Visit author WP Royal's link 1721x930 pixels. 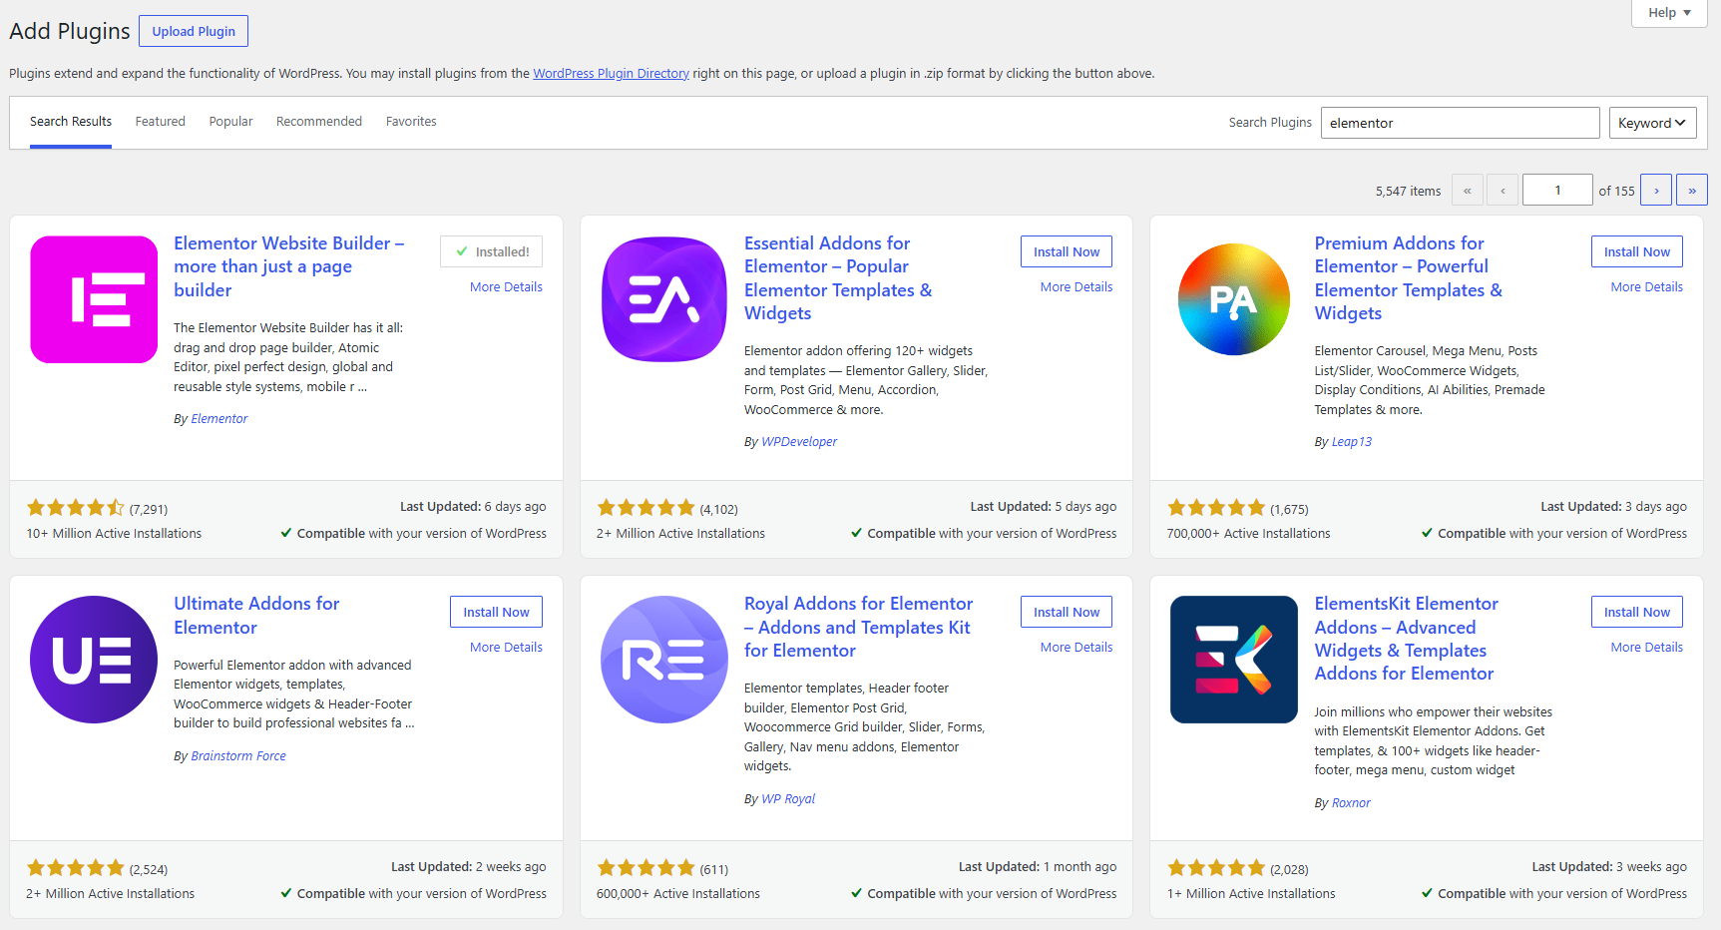pyautogui.click(x=788, y=799)
